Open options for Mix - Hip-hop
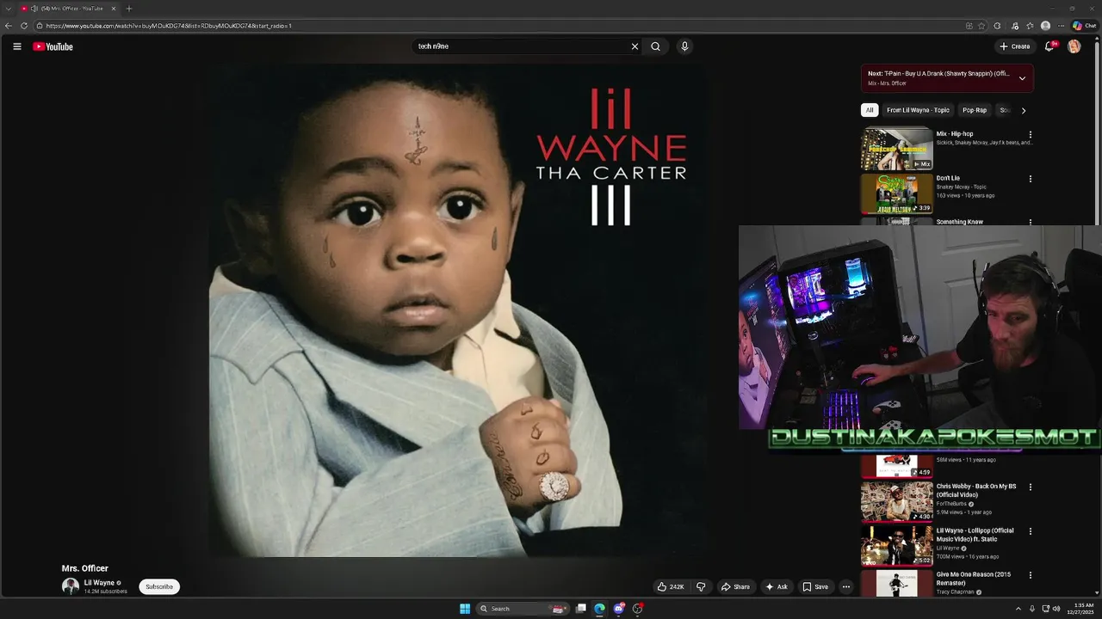The width and height of the screenshot is (1102, 619). [1030, 135]
